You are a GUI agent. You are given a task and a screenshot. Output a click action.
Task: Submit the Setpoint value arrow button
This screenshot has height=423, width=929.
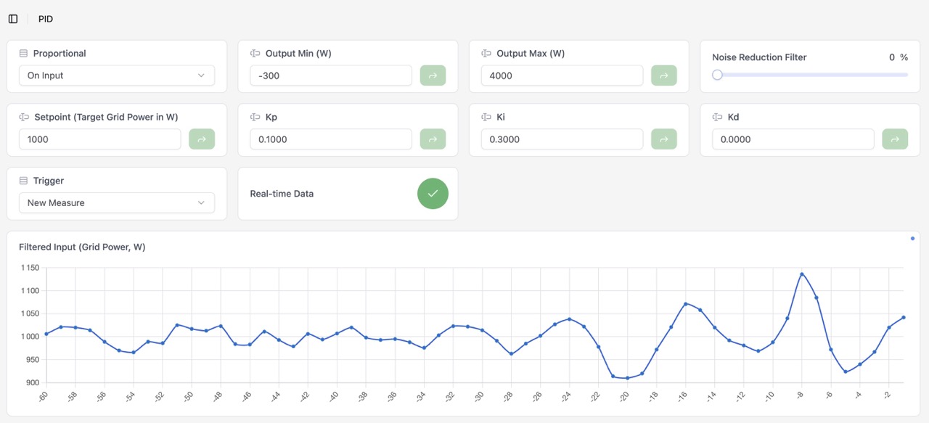[202, 139]
